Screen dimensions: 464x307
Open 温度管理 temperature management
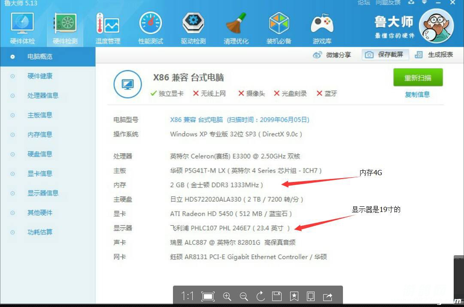click(x=108, y=29)
